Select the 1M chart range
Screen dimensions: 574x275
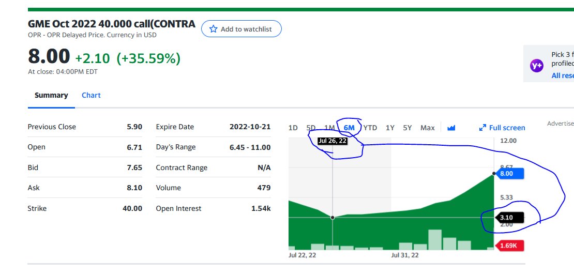tap(329, 128)
